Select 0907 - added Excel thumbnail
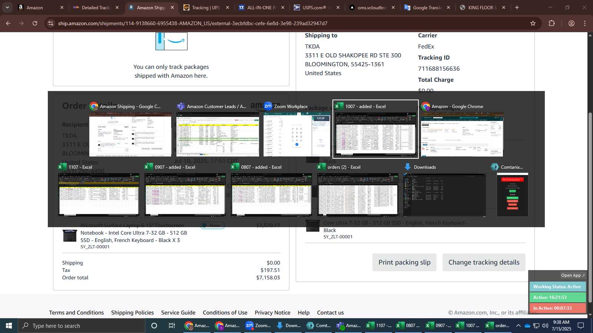Viewport: 593px width, 333px height. (185, 190)
